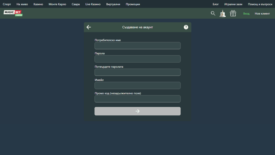The image size is (275, 155).
Task: Open the Спорт menu item
Action: 7,4
